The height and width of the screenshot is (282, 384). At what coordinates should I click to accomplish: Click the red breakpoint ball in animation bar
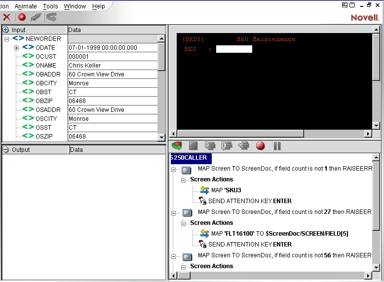[260, 146]
